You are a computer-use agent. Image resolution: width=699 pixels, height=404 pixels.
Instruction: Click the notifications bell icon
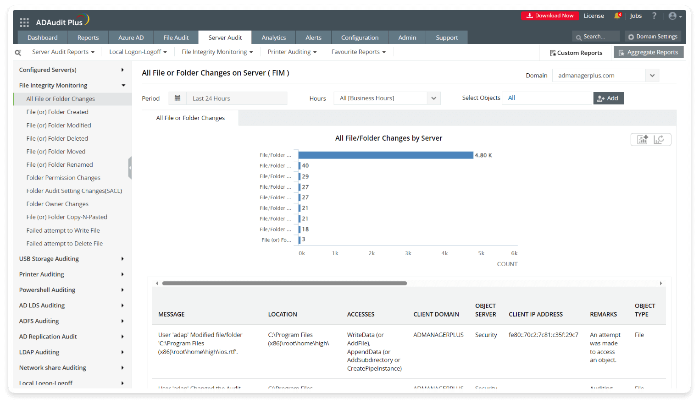point(617,16)
